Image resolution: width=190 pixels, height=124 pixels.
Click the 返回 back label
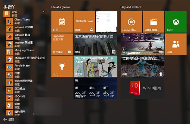[11, 119]
